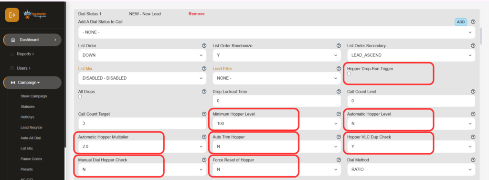Click the orange List Mix label link
This screenshot has height=180, width=489.
[x=85, y=69]
